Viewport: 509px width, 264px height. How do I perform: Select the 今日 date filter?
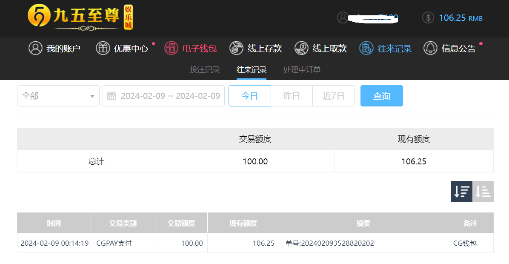pos(250,96)
